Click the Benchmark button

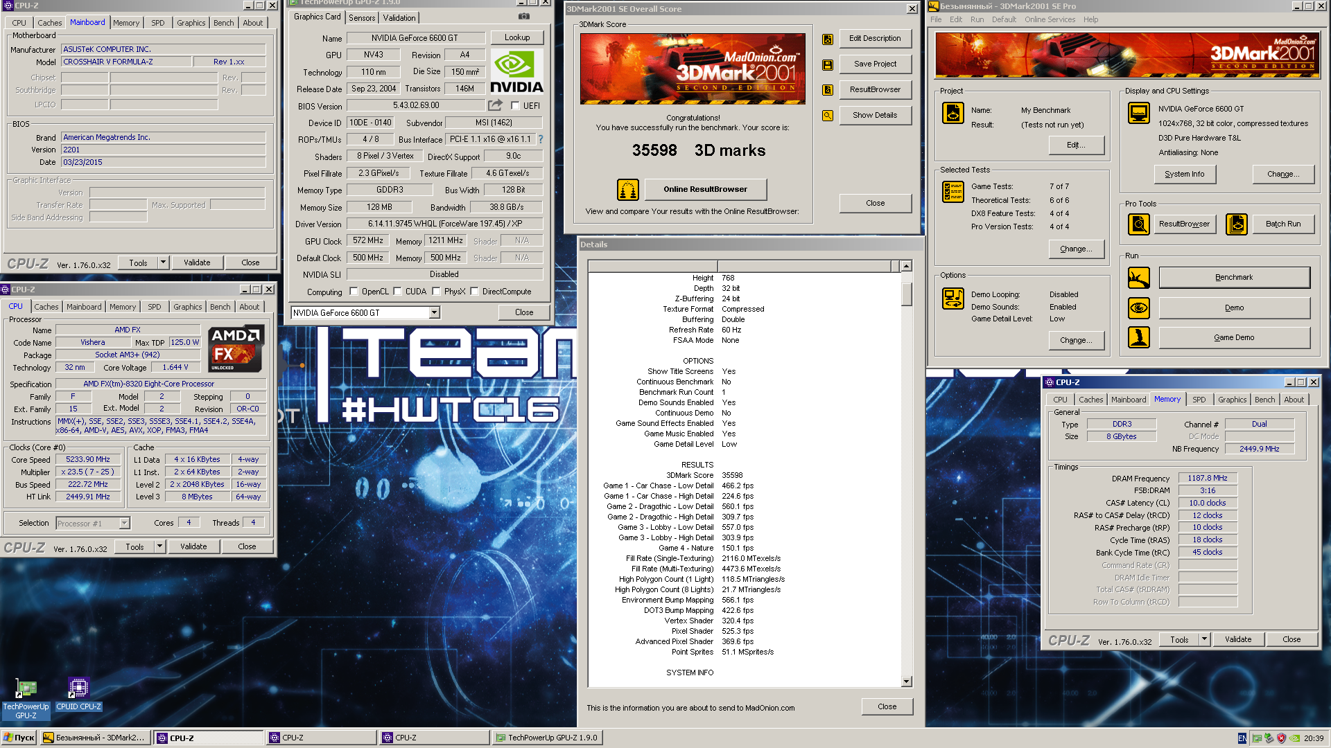[1234, 277]
